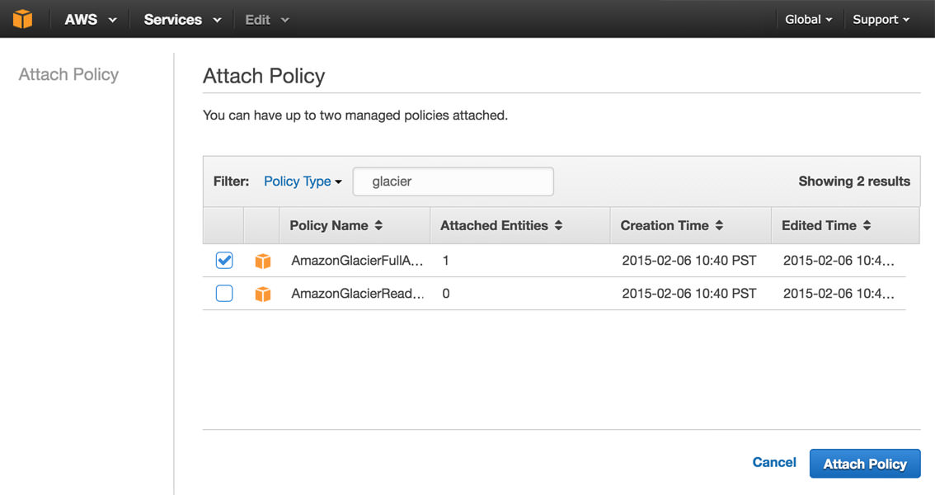935x495 pixels.
Task: Open the Edit dropdown menu
Action: (267, 20)
